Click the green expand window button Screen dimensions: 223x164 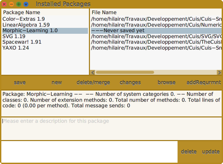click(x=19, y=4)
